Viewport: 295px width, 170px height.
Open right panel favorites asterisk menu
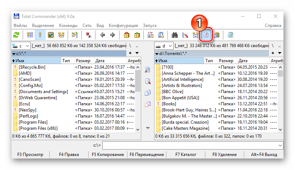(x=273, y=53)
